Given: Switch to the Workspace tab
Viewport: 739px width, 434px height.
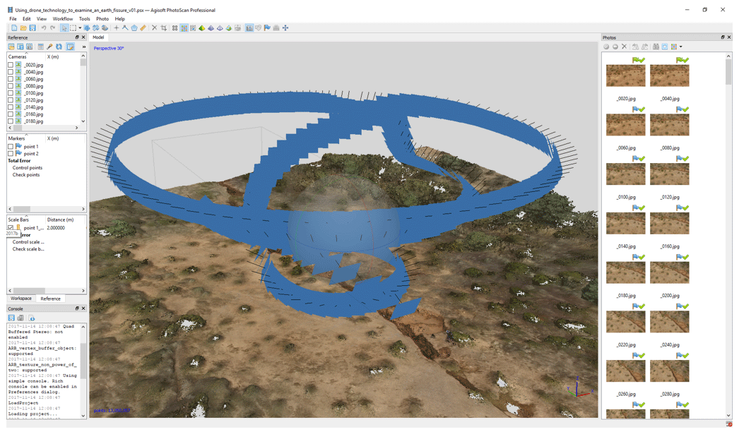Looking at the screenshot, I should (20, 299).
